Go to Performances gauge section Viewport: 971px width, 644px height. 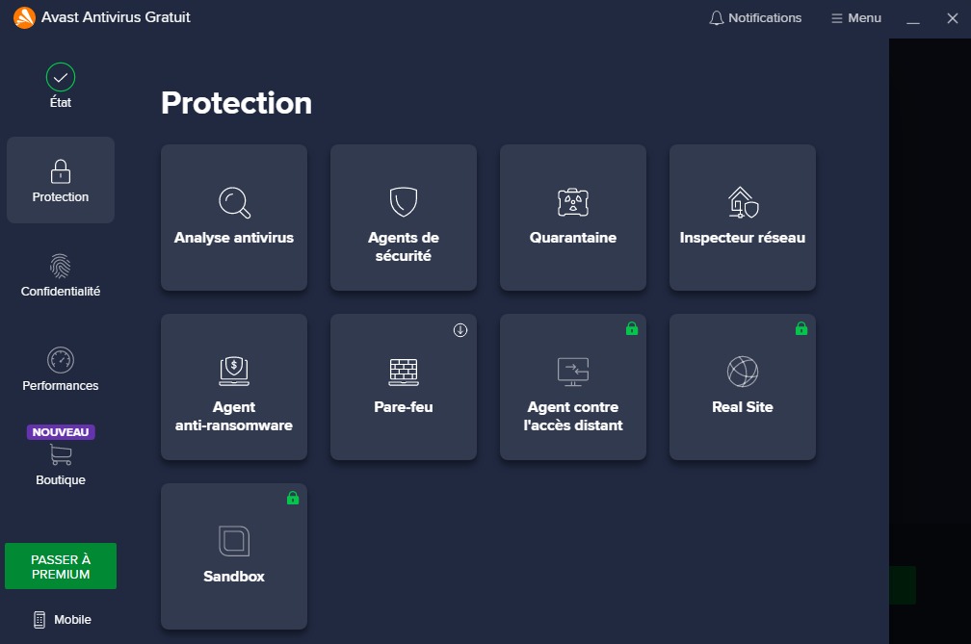coord(61,370)
